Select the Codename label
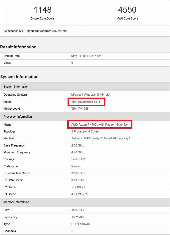Image resolution: width=170 pixels, height=235 pixels. point(11,166)
